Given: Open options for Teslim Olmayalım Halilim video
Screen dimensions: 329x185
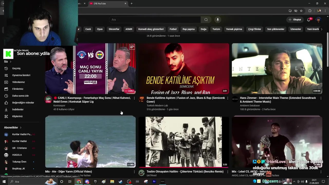Looking at the screenshot, I should coord(227,172).
